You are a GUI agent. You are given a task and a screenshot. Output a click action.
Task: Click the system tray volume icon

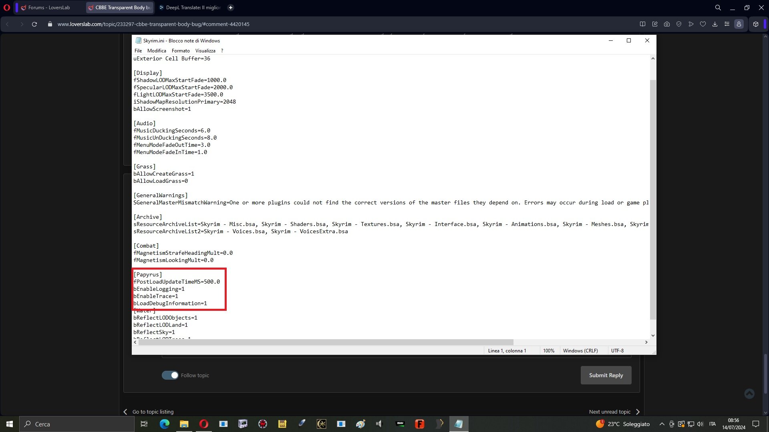700,424
